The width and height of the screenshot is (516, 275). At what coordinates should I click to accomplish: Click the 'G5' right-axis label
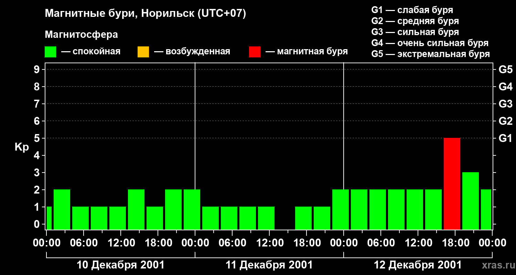click(x=505, y=69)
